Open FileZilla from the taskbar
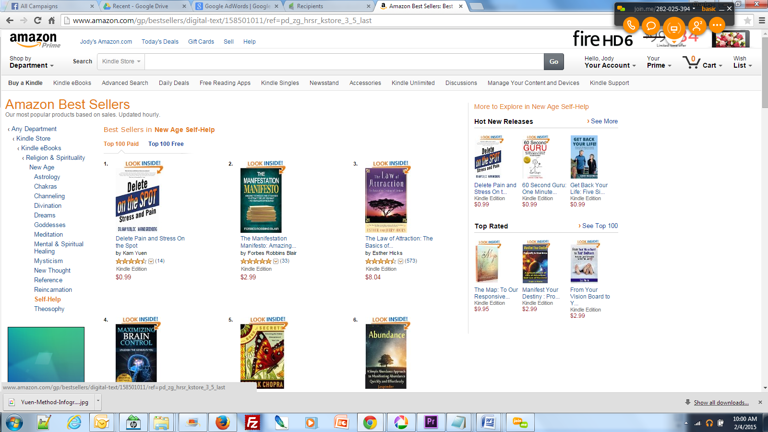This screenshot has width=768, height=432. click(252, 422)
